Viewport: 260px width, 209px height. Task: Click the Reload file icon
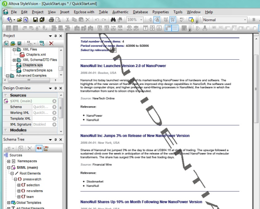26,20
